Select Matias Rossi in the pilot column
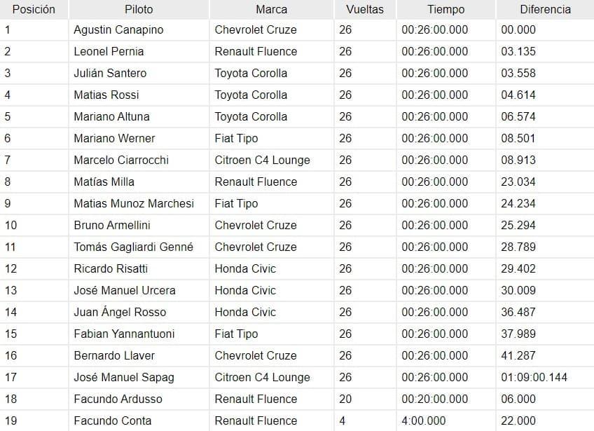Viewport: 594px width, 431px height. click(106, 95)
